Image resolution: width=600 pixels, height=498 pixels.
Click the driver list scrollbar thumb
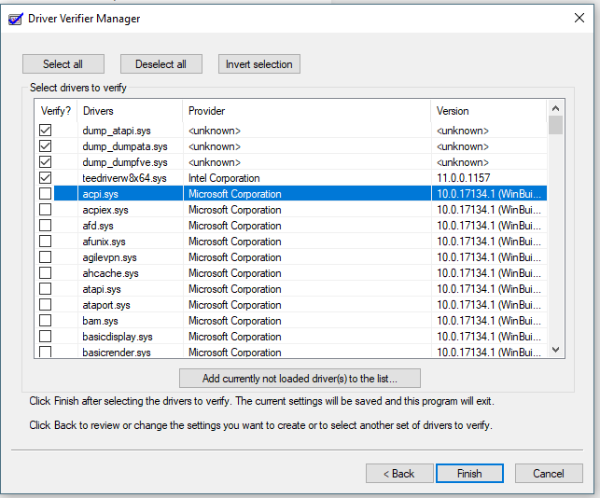click(555, 125)
